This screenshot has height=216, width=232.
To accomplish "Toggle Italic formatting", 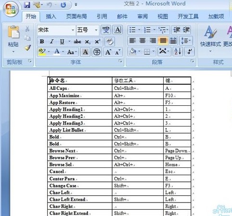I will coord(52,42).
